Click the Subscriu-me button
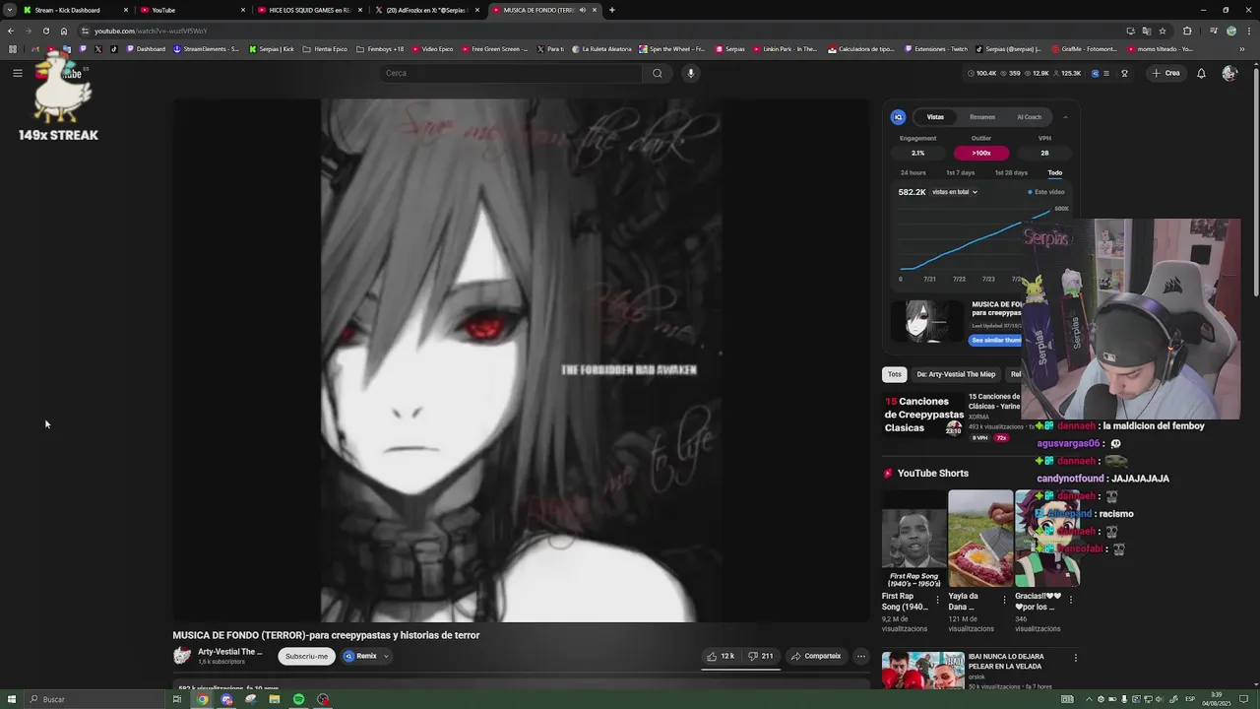Screen dimensions: 1260x709 point(307,656)
